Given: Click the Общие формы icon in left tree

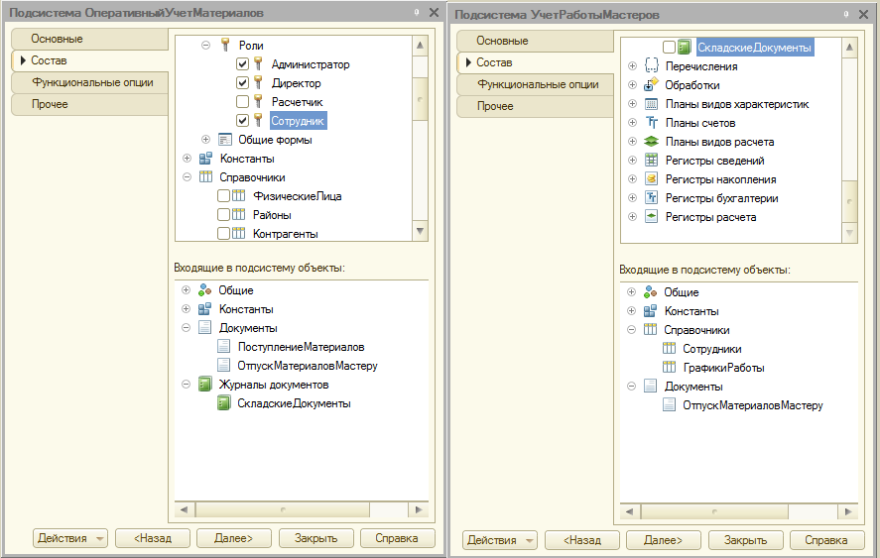Looking at the screenshot, I should pos(224,139).
